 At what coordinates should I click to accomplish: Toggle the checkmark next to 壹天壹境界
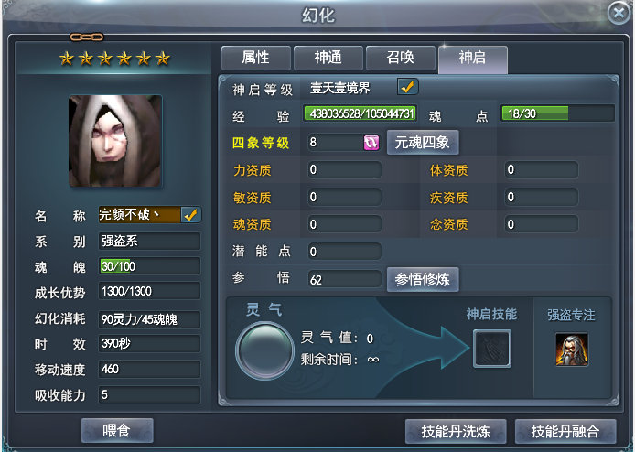(407, 87)
